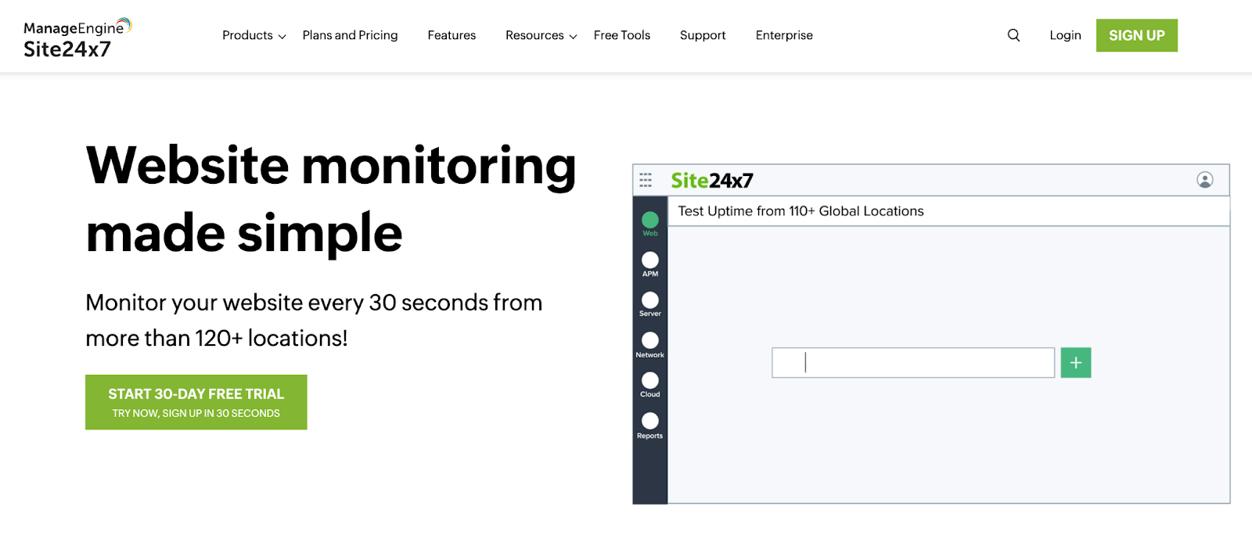The width and height of the screenshot is (1252, 539).
Task: Click the ManageEngine Site24x7 logo
Action: [77, 38]
